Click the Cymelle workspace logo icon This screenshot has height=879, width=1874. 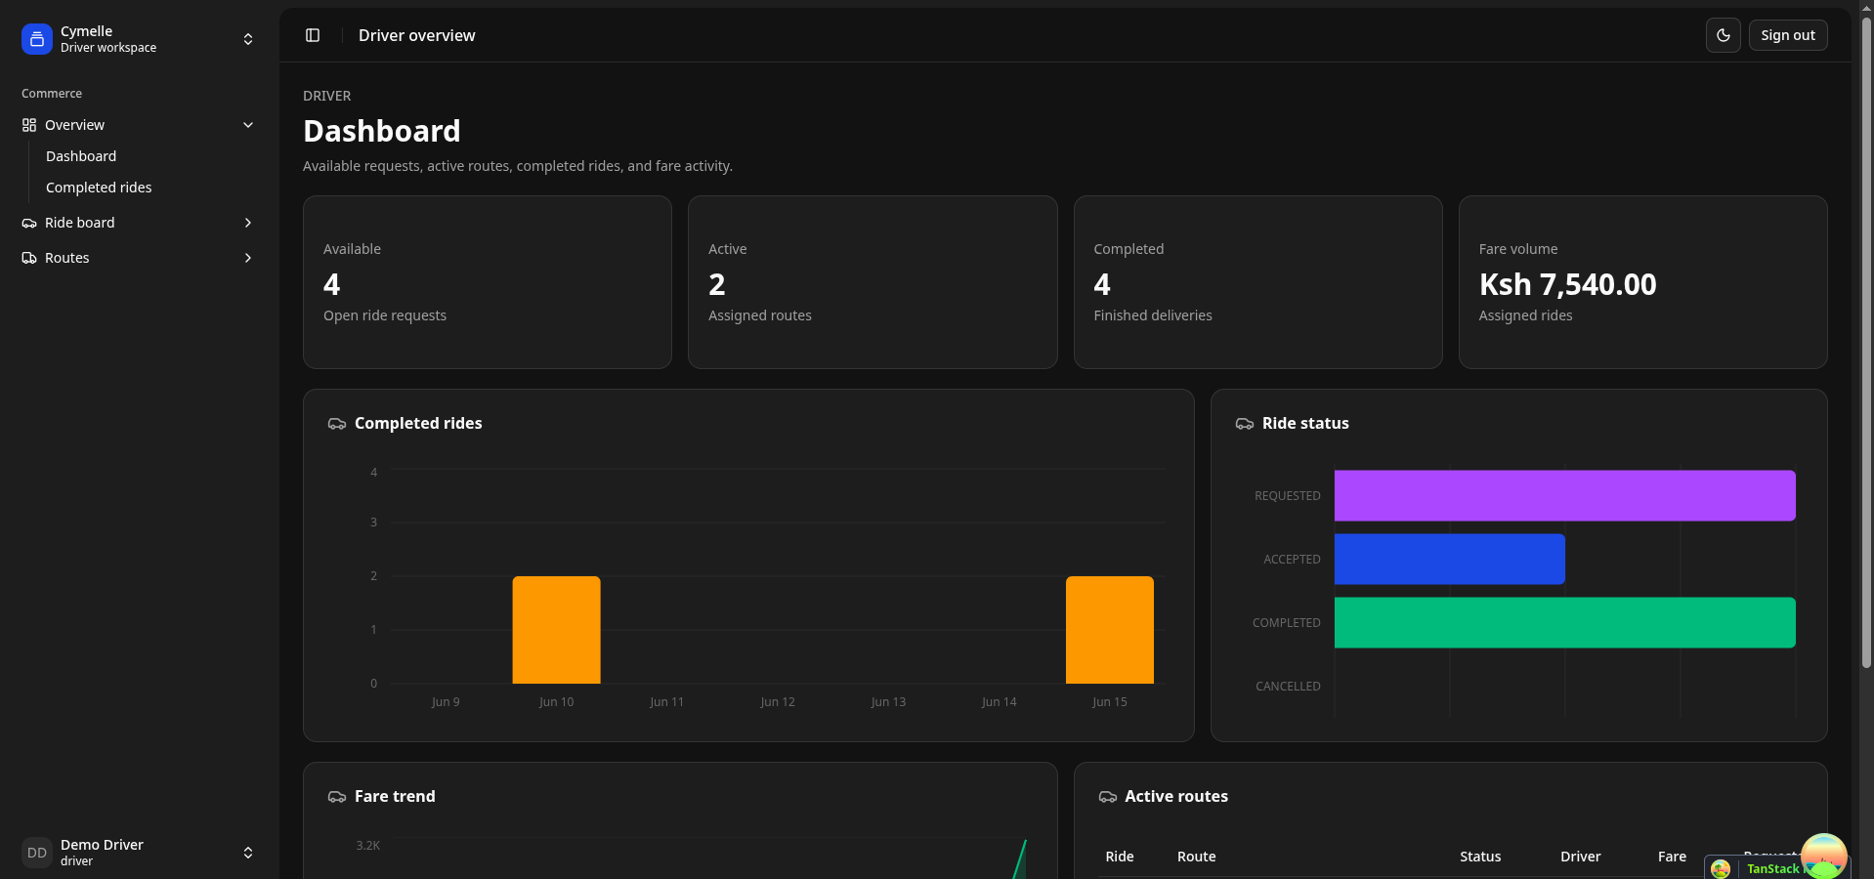click(37, 39)
